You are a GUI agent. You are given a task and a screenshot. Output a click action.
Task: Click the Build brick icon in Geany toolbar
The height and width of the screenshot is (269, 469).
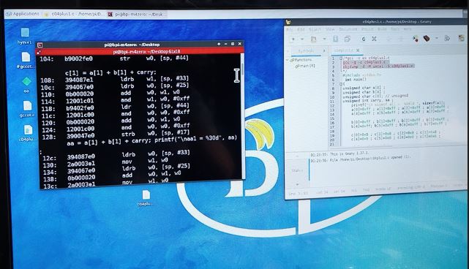(427, 39)
